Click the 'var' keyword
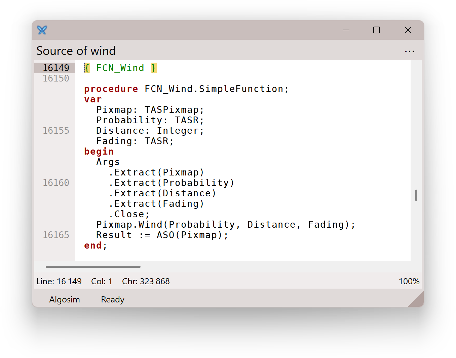 (93, 99)
